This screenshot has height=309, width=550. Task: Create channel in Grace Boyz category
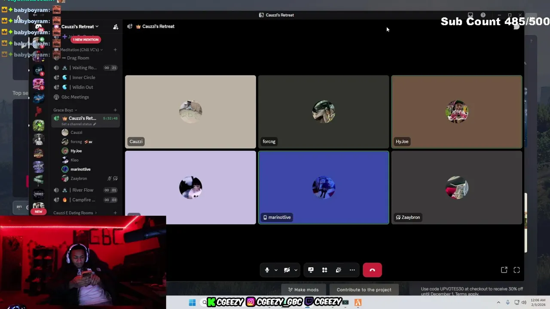(x=115, y=110)
